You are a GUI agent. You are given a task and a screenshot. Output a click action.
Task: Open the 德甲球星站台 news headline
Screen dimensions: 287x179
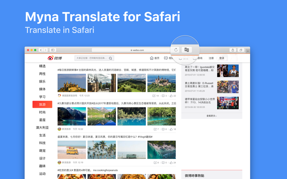[x=200, y=101]
